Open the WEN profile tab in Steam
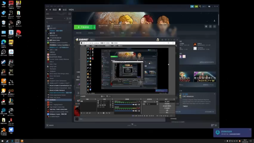The width and height of the screenshot is (254, 143). 71,10
